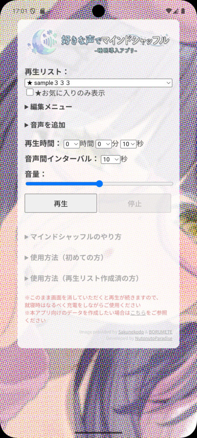Open the hours dropdown for 再生時間
The image size is (197, 438).
pos(72,144)
